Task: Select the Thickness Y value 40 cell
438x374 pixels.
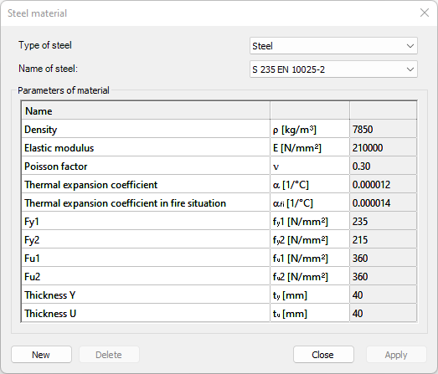Action: [x=383, y=295]
